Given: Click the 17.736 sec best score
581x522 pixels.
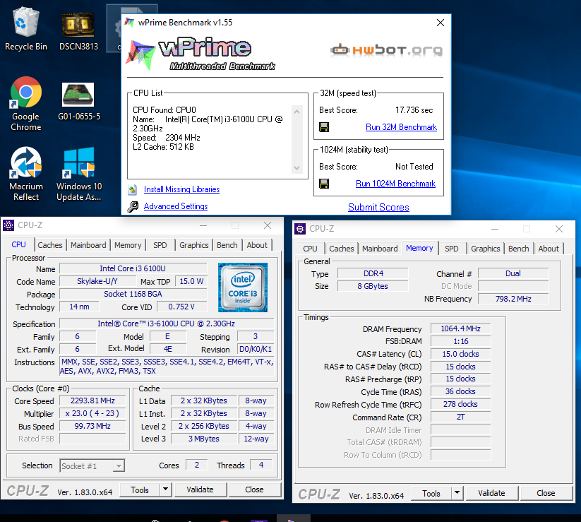Looking at the screenshot, I should tap(414, 110).
